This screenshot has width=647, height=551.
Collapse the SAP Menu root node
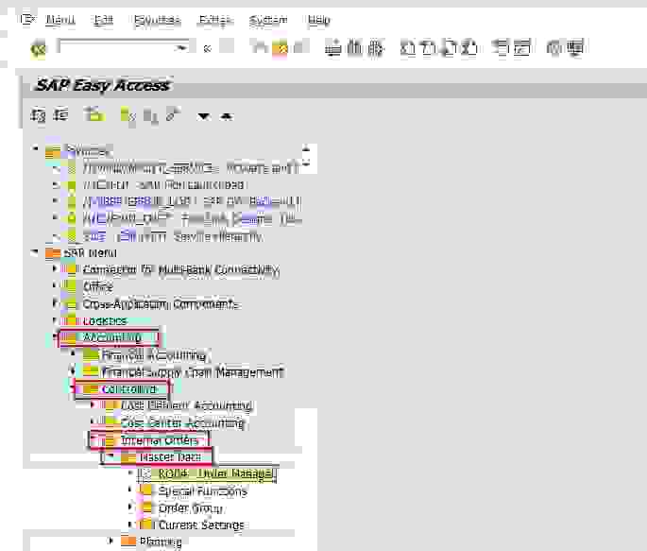(x=36, y=252)
